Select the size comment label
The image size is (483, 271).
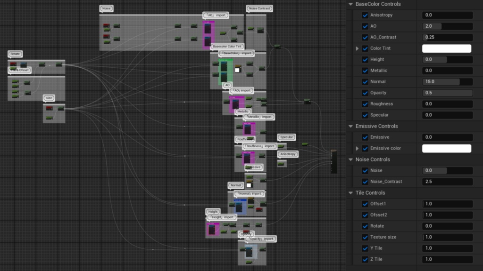point(49,98)
